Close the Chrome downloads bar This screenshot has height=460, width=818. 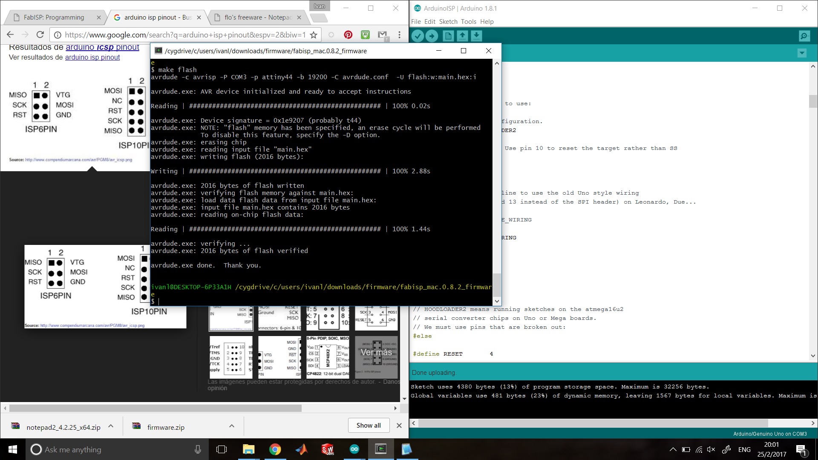pos(399,425)
